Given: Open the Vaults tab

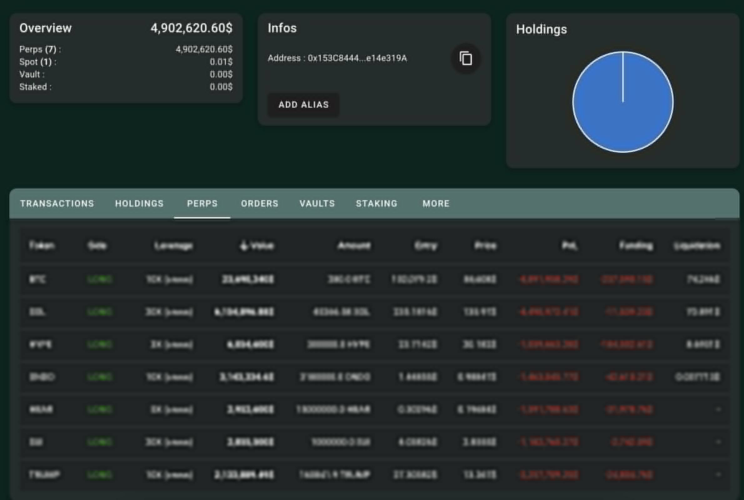Looking at the screenshot, I should coord(317,203).
